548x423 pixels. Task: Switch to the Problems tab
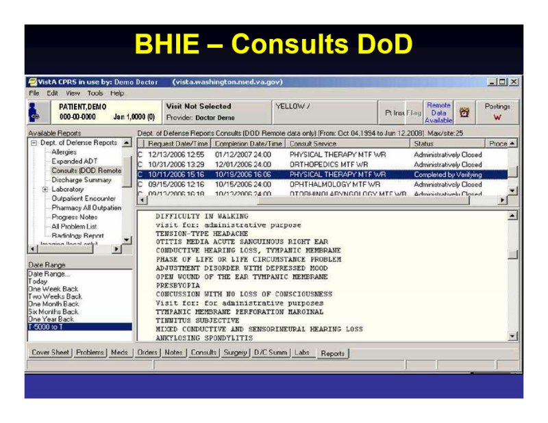90,352
